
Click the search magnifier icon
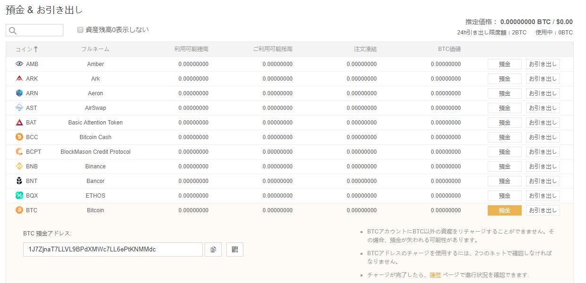(x=13, y=31)
